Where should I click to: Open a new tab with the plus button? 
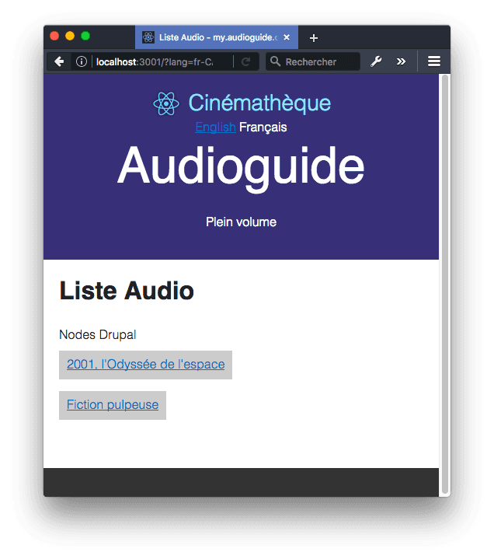[x=313, y=37]
